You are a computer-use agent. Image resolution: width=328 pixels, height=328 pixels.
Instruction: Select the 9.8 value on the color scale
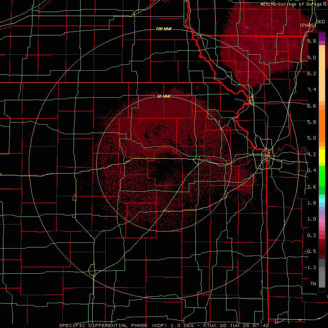click(x=312, y=41)
